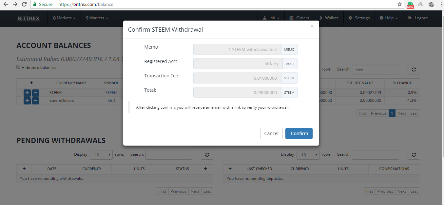
Task: Select page 1 in the balances pagination
Action: point(392,113)
